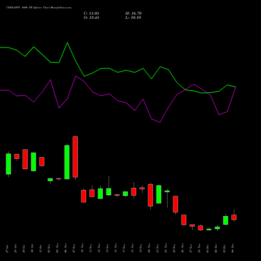This screenshot has width=261, height=261.
Task: Click the red candle above 29 Oct
Action: (x=25, y=159)
